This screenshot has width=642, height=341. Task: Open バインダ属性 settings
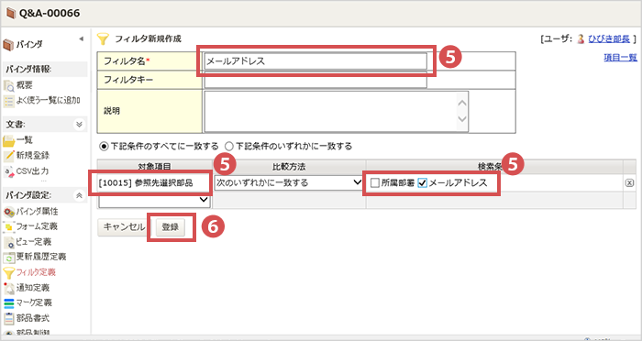[x=37, y=211]
